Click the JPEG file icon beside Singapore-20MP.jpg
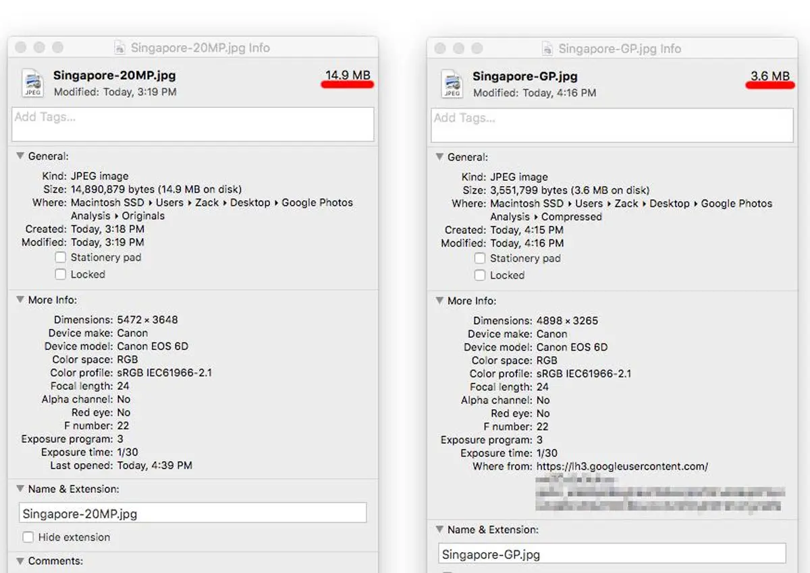The height and width of the screenshot is (573, 810). 33,82
